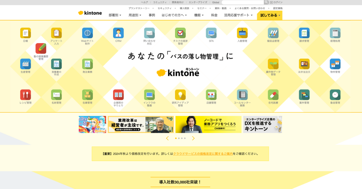Viewport: 362px width, 189px height.
Task: Open the 在宅医療 pill icon
Action: [273, 95]
